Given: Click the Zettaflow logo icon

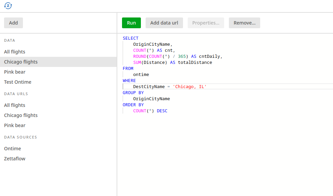Looking at the screenshot, I should pyautogui.click(x=8, y=6).
